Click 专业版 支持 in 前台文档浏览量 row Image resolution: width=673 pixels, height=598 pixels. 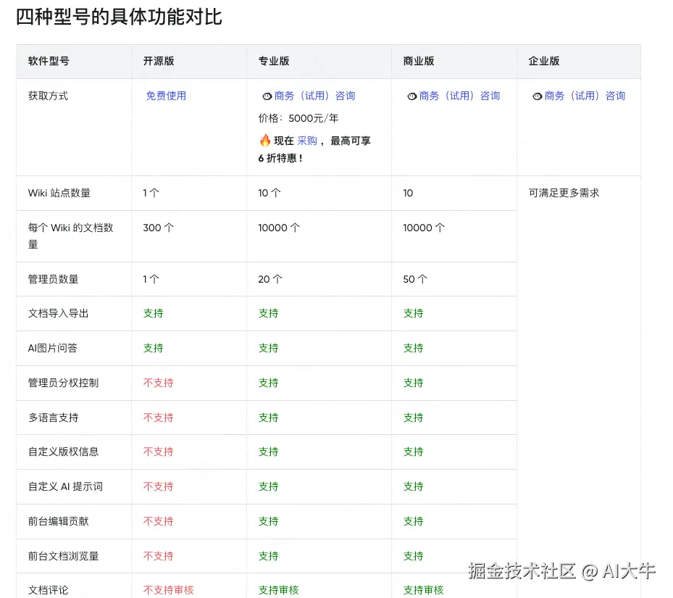click(x=268, y=557)
